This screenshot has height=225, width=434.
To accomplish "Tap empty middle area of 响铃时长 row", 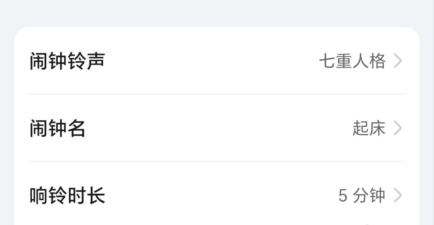I will tap(221, 196).
